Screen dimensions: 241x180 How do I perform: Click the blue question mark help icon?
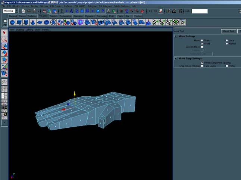click(x=103, y=11)
